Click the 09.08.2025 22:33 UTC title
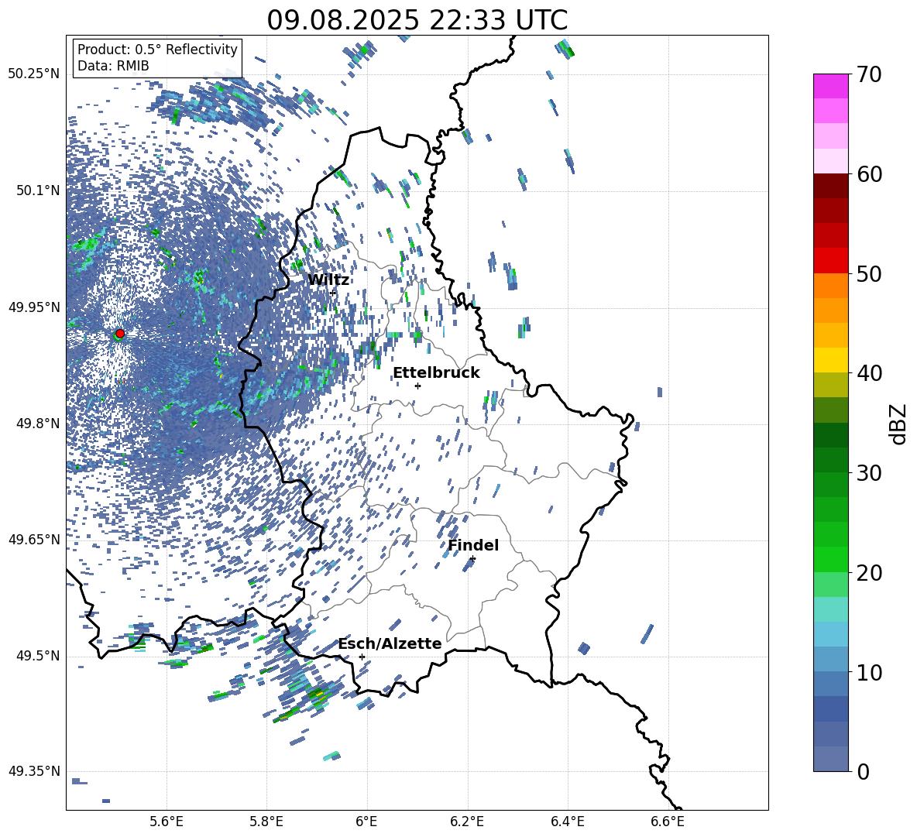Image resolution: width=917 pixels, height=837 pixels. click(417, 20)
